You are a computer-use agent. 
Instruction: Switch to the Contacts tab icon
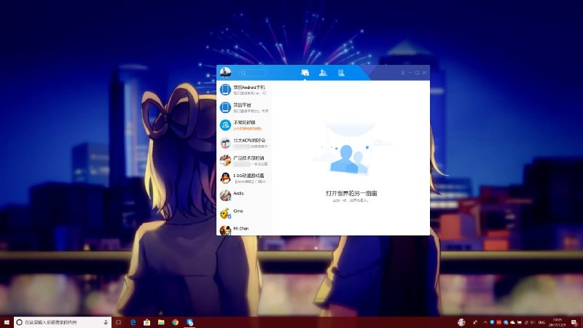tap(323, 72)
